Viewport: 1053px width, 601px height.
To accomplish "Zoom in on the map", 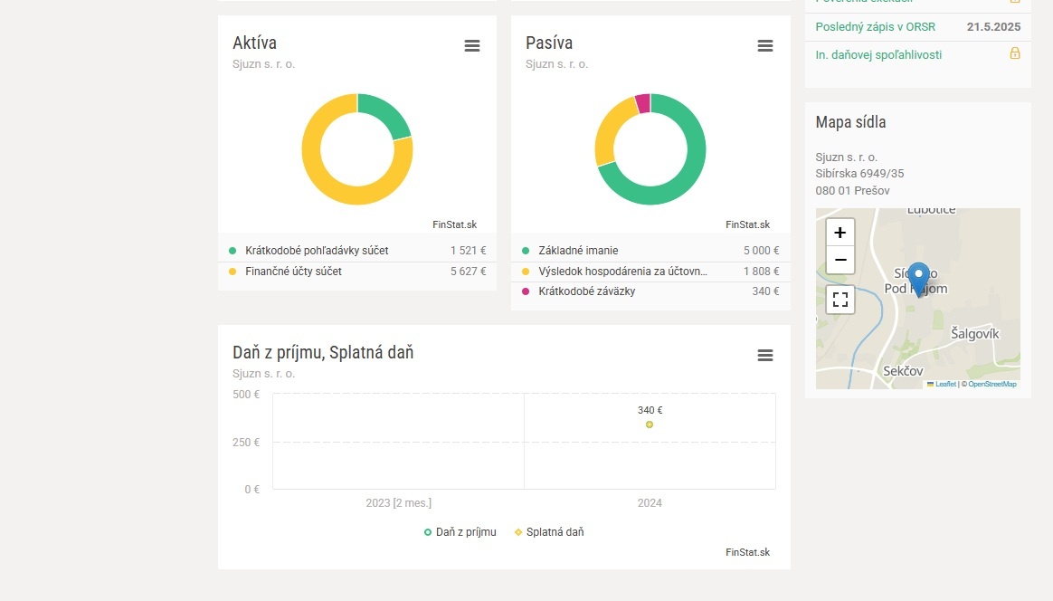I will point(840,233).
